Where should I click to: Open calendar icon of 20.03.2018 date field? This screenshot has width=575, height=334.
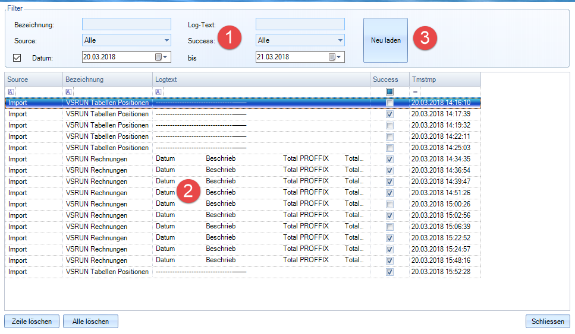(159, 57)
